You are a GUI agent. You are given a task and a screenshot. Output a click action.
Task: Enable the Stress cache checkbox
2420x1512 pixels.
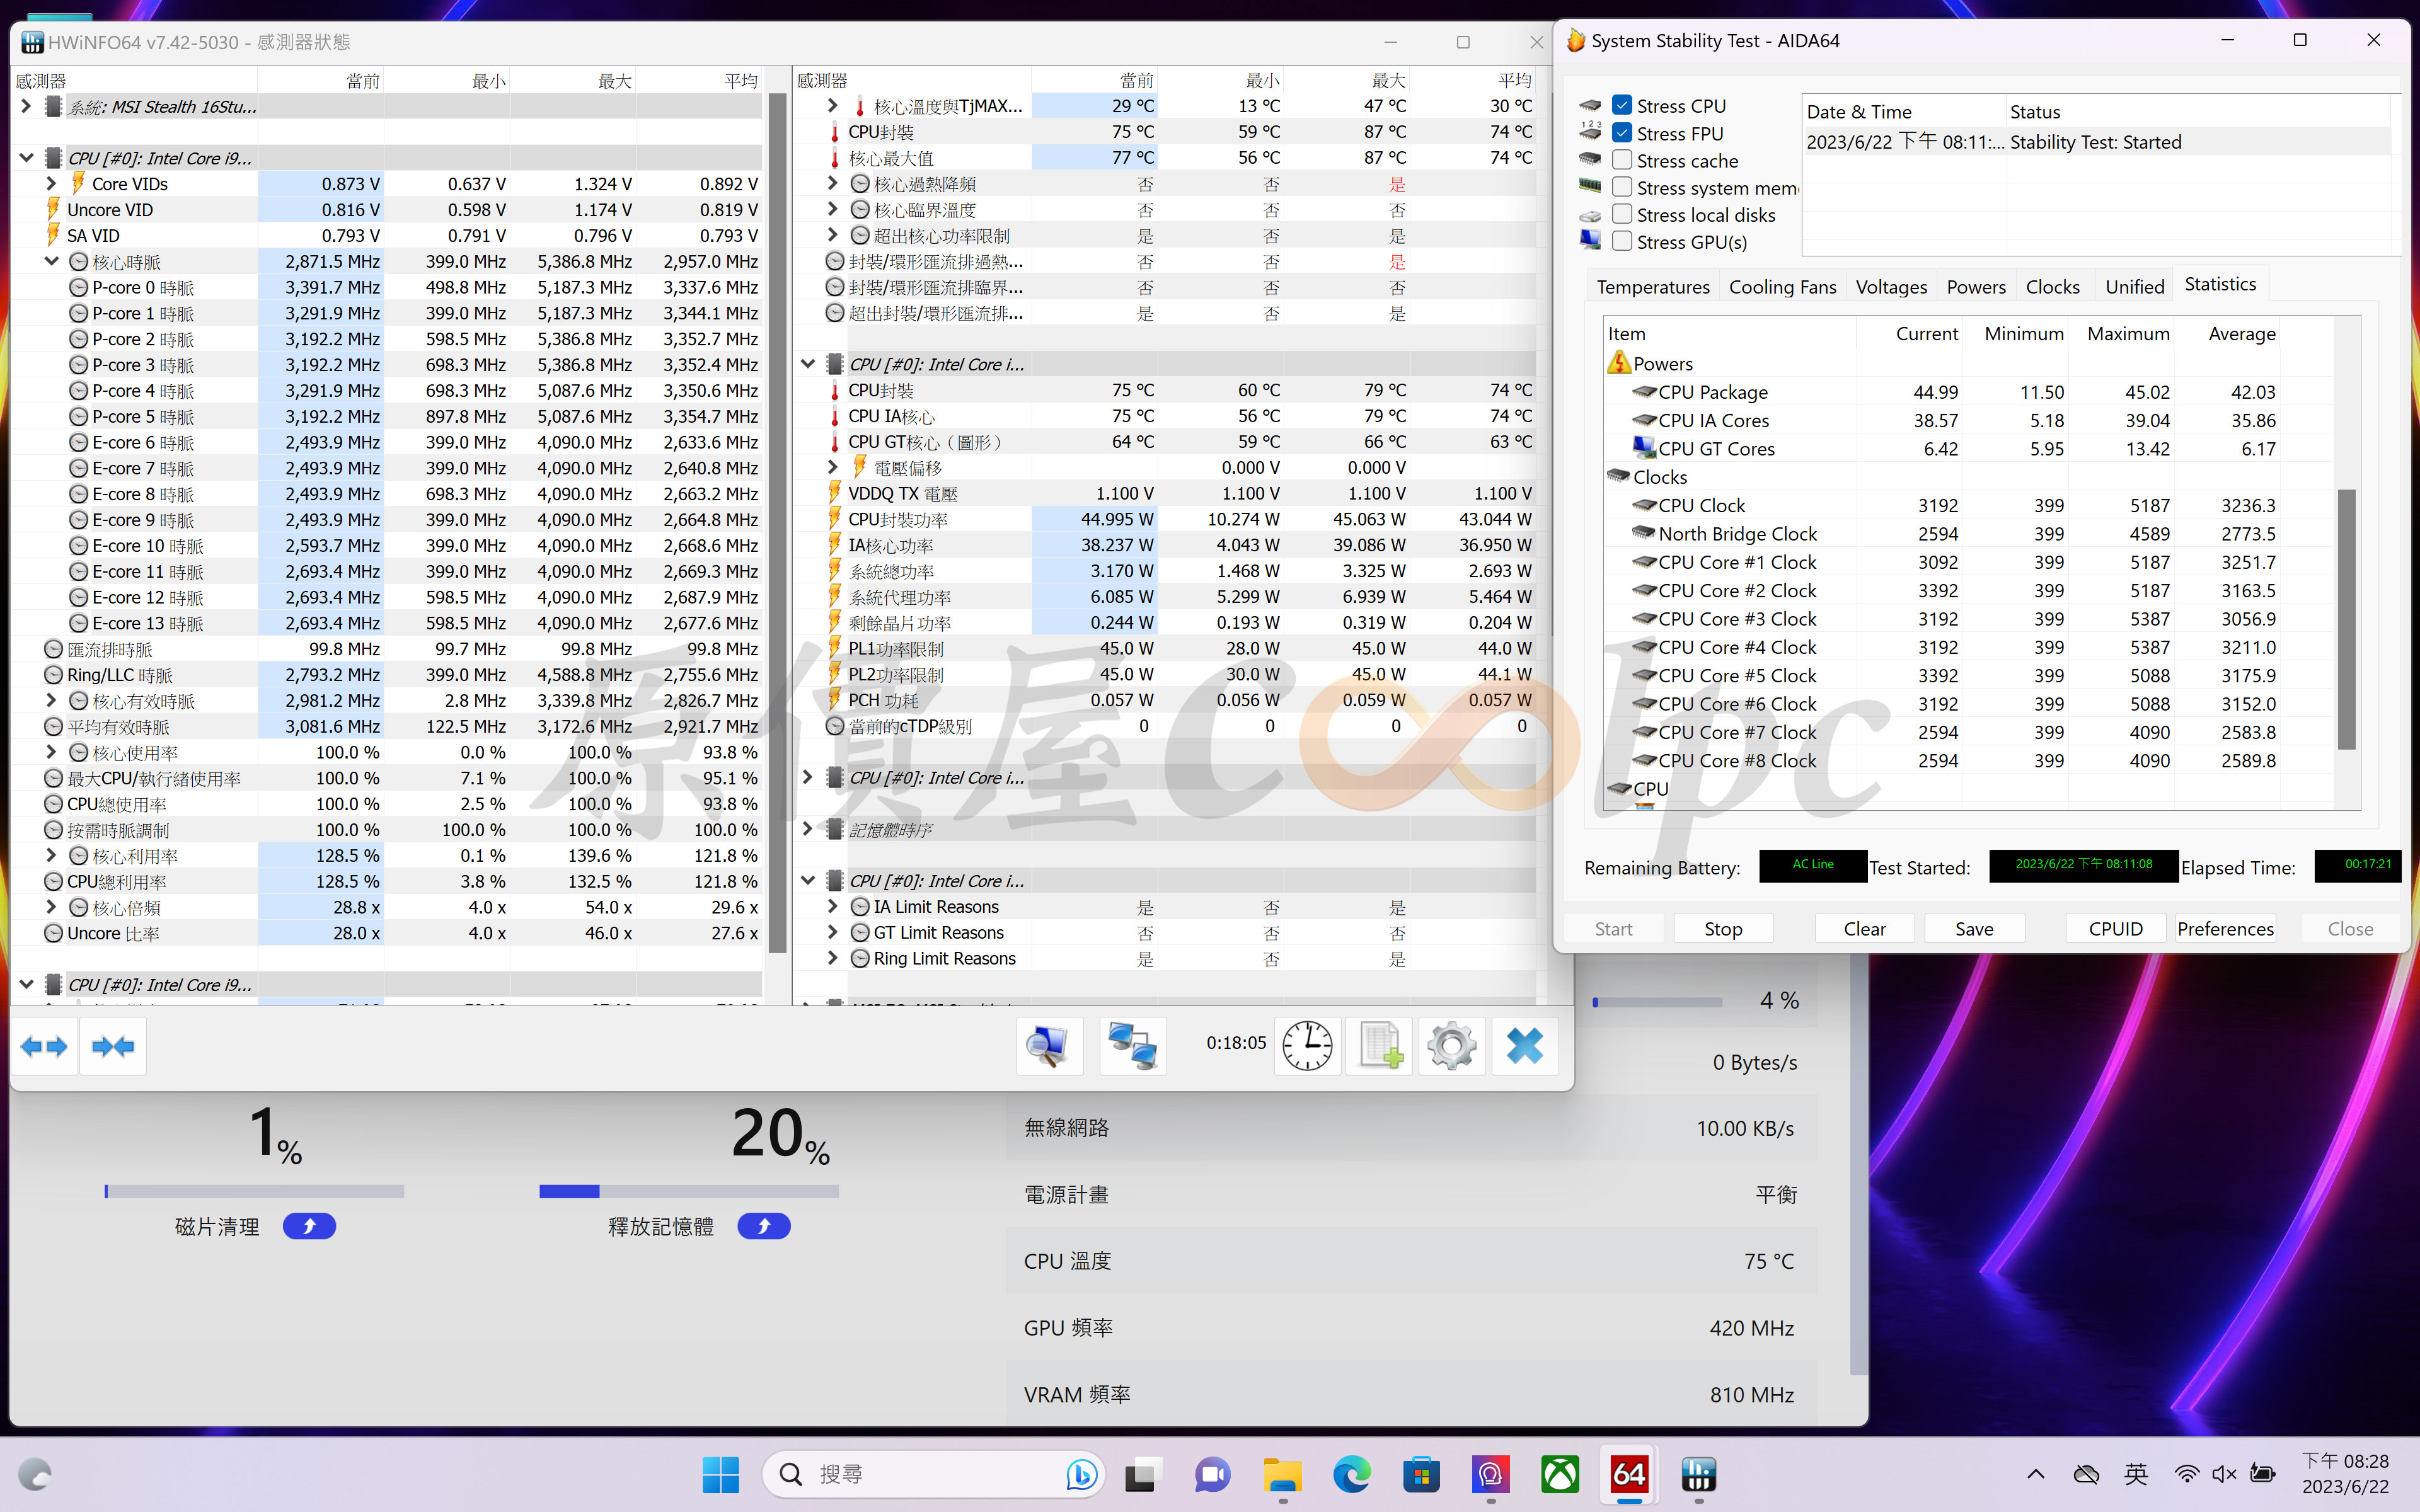(x=1622, y=160)
